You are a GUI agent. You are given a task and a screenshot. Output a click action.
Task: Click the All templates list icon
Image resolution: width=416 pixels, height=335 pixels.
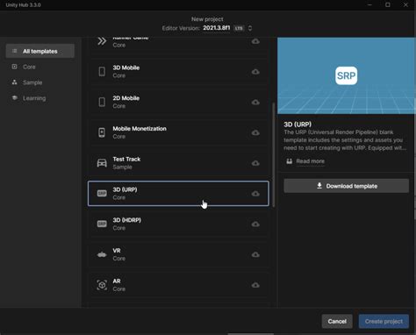tap(14, 51)
